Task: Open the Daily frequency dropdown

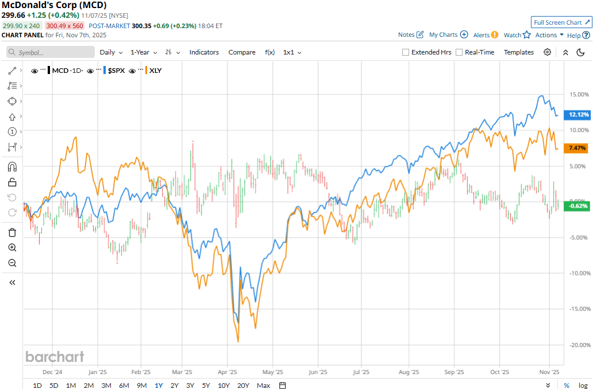Action: pyautogui.click(x=111, y=52)
